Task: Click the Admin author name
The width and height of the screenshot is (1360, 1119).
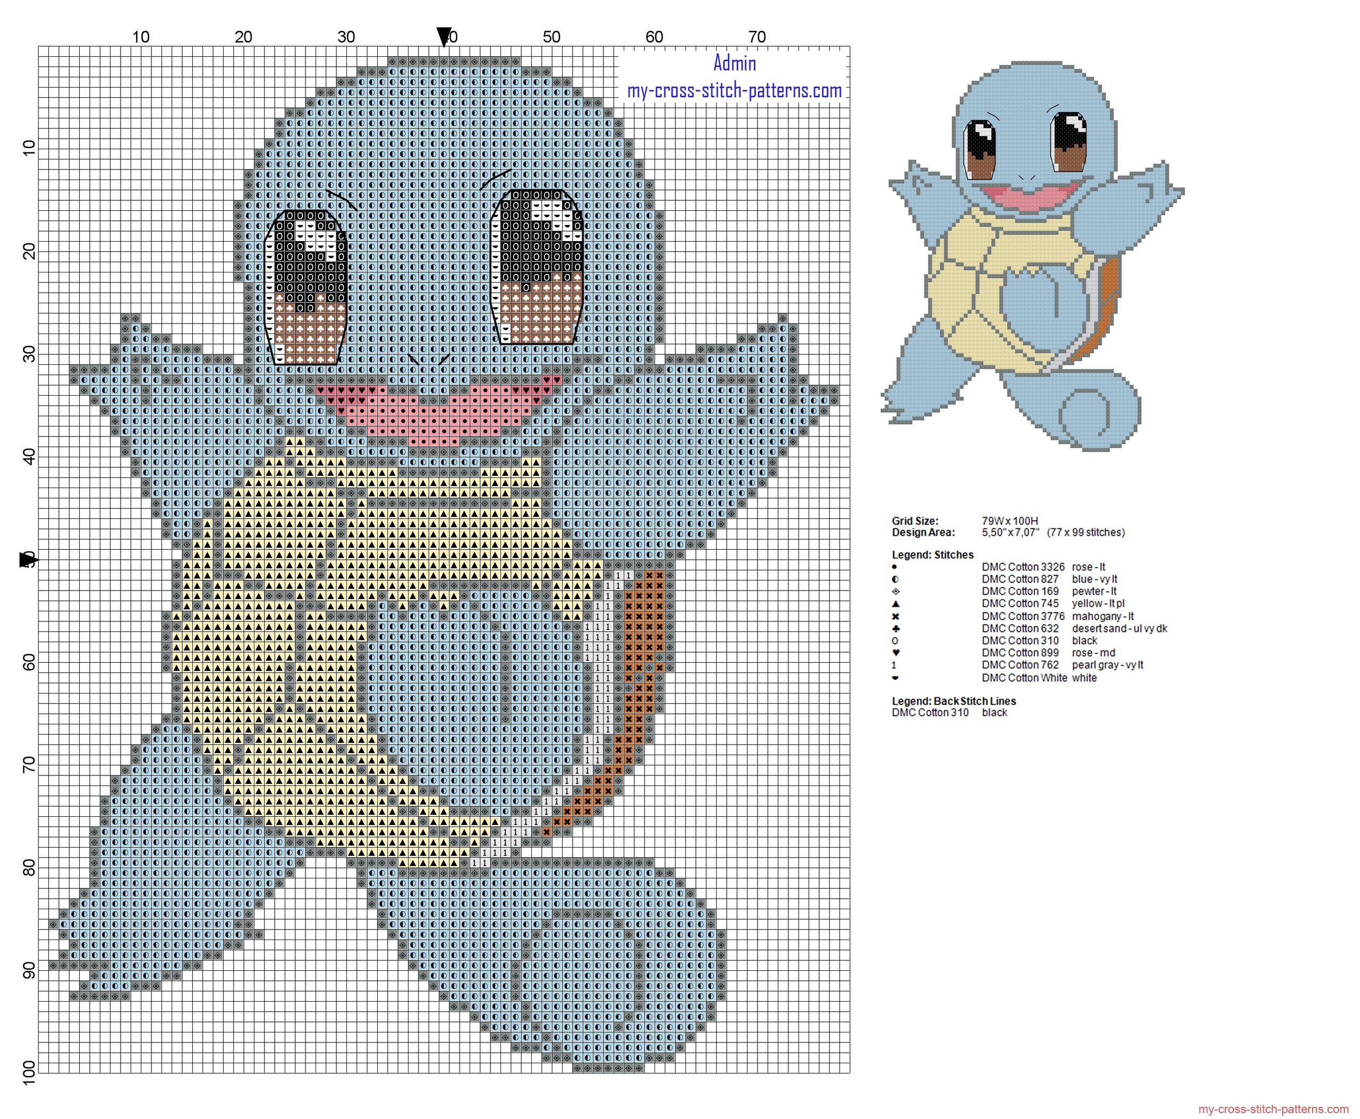Action: (x=735, y=63)
